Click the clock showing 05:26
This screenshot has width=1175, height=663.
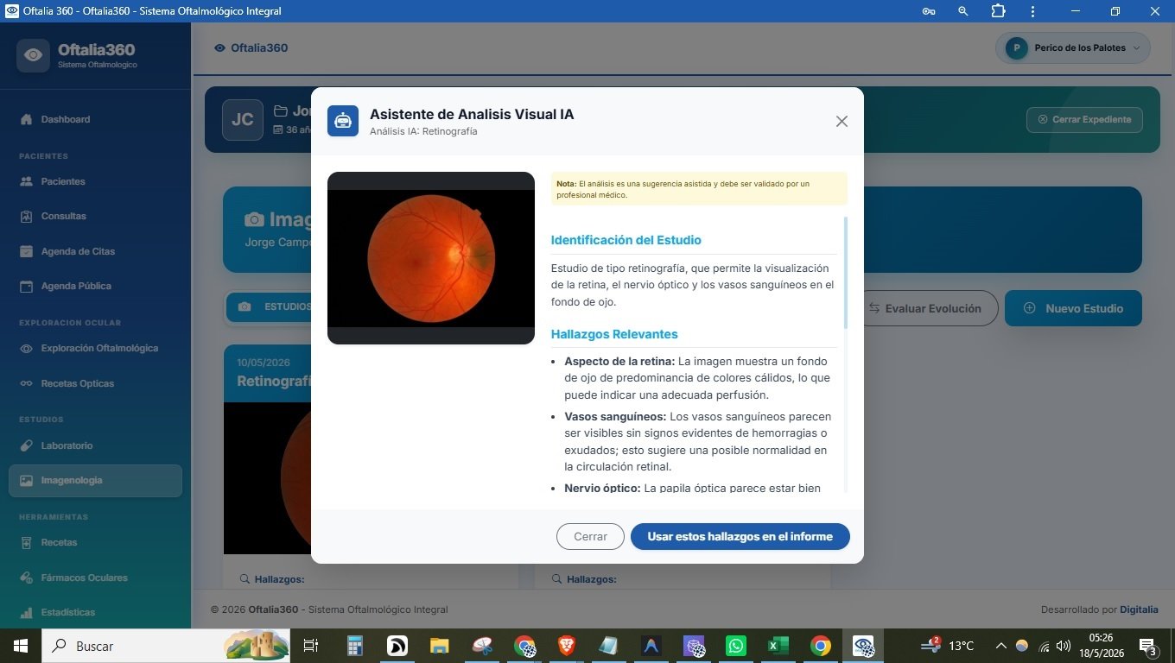click(1101, 637)
